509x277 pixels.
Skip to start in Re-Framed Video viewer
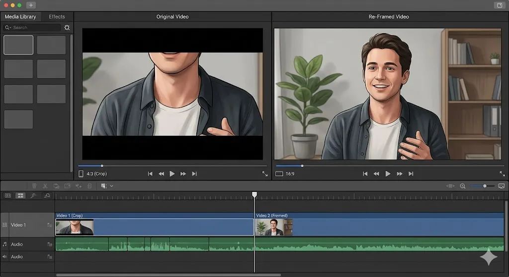point(365,174)
